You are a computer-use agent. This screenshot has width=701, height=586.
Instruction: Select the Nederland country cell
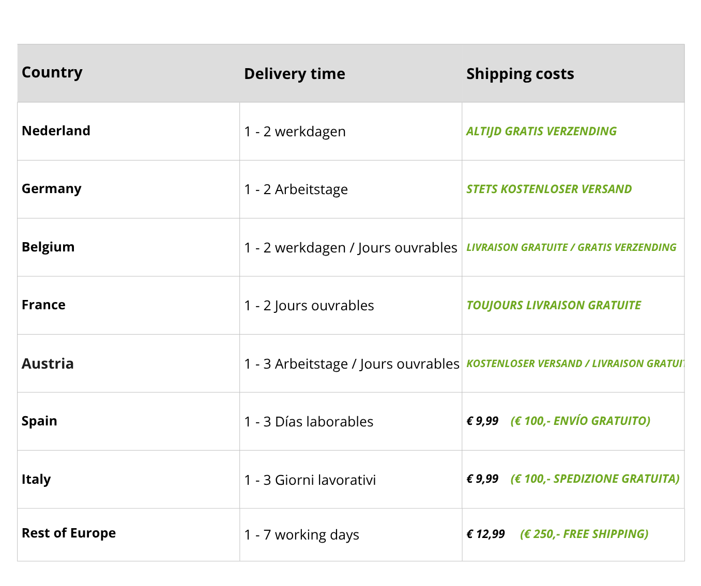[56, 131]
